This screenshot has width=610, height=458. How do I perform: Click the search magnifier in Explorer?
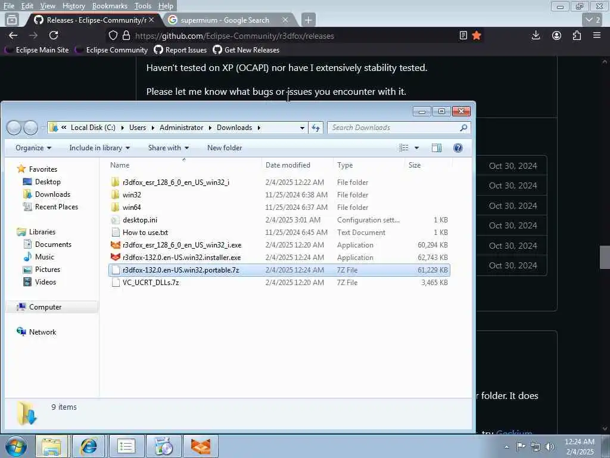(463, 128)
